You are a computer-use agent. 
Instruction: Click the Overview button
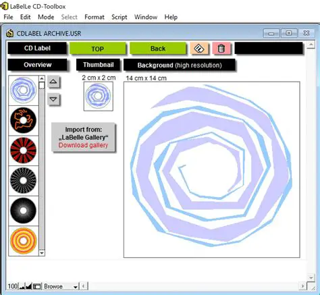click(37, 65)
